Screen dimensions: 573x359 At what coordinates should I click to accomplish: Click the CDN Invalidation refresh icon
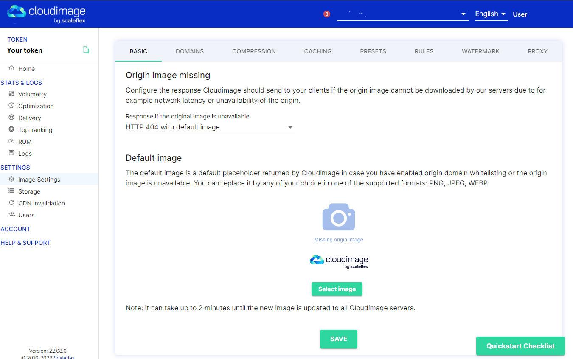coord(11,203)
